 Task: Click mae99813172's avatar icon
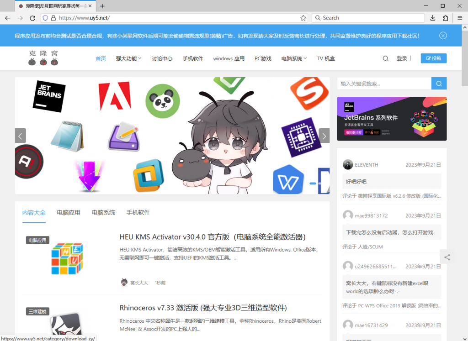[348, 215]
